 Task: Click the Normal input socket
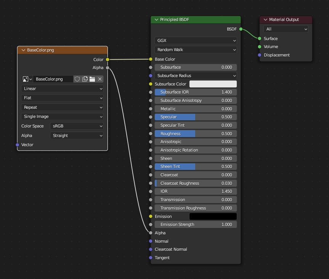tap(151, 241)
